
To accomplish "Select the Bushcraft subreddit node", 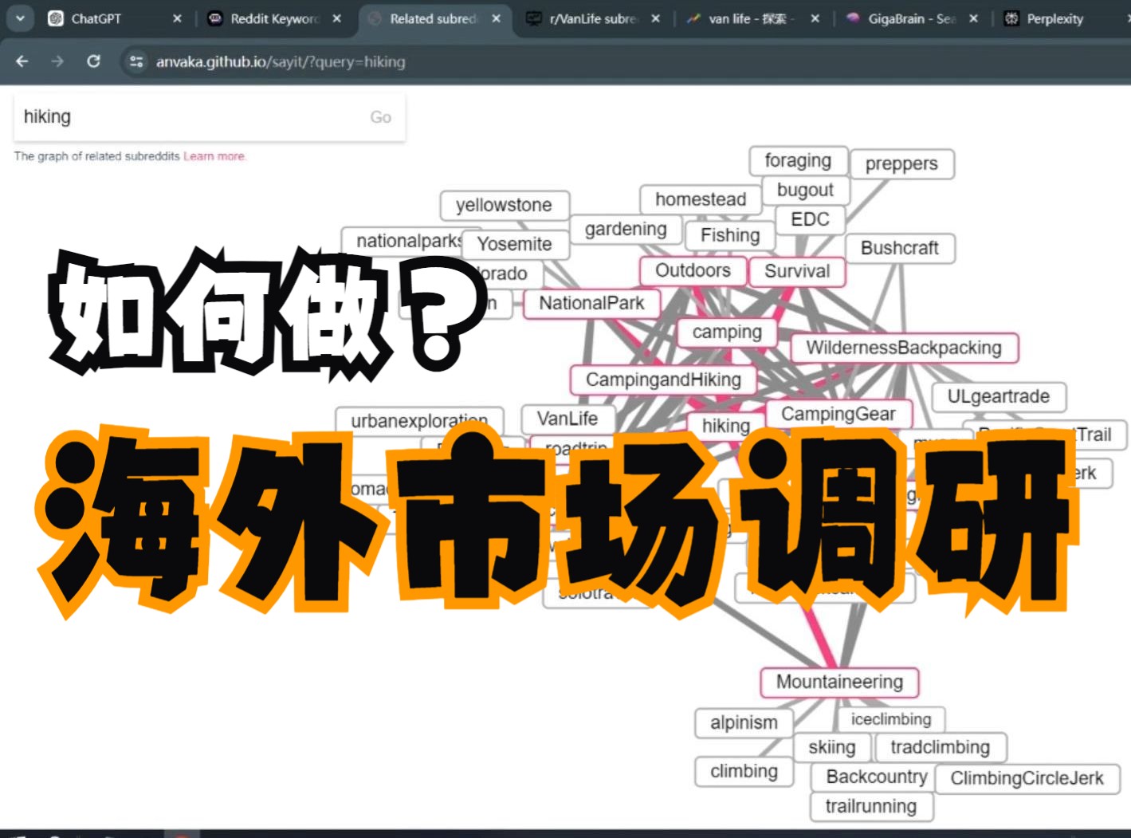I will tap(899, 248).
